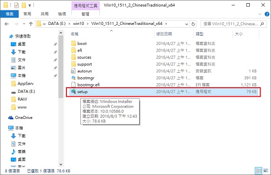The image size is (271, 175).
Task: Open pinned 本機 in quick access
Action: click(18, 76)
